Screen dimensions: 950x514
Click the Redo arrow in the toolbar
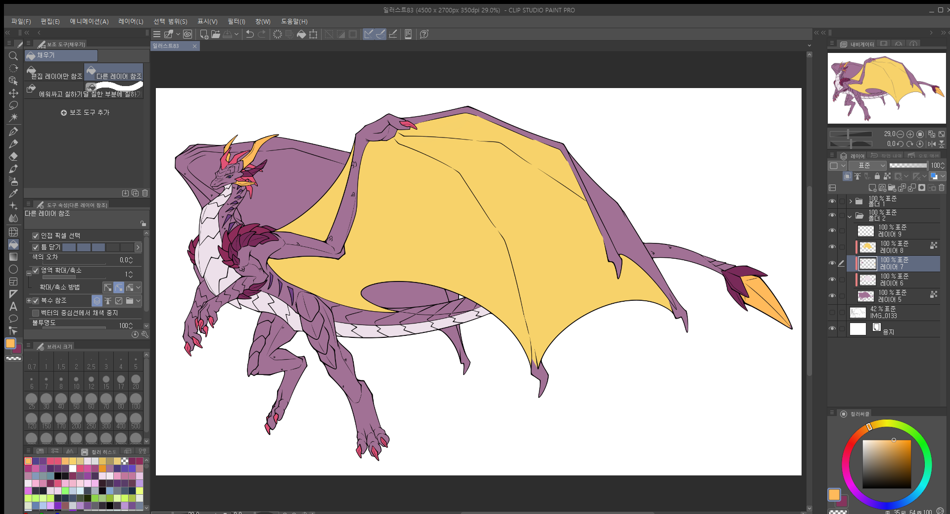tap(262, 34)
